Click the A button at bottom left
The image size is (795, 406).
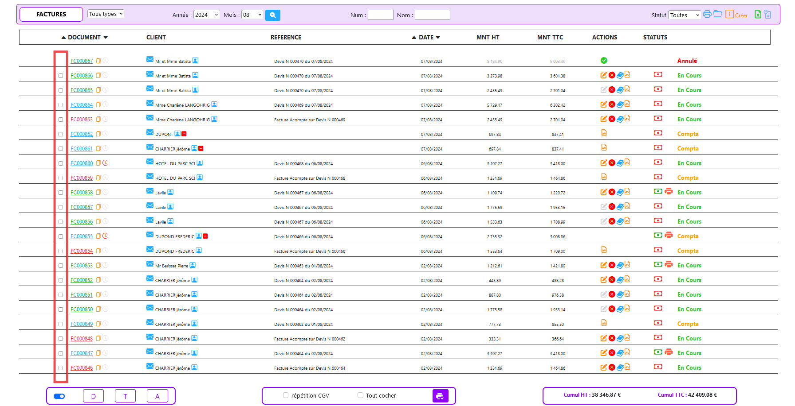157,396
